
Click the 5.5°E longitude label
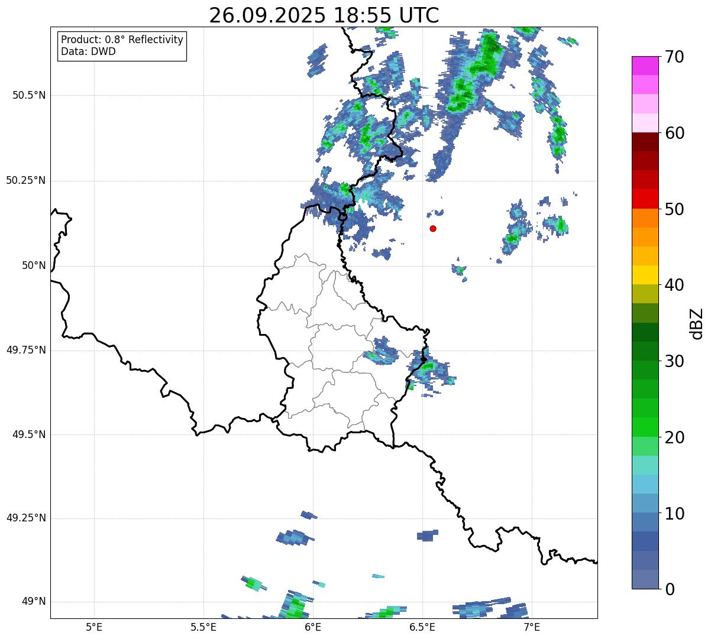203,627
